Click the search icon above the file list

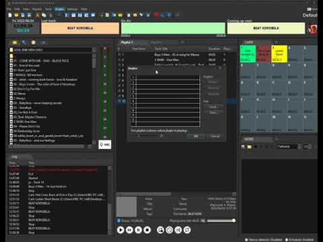(24, 42)
